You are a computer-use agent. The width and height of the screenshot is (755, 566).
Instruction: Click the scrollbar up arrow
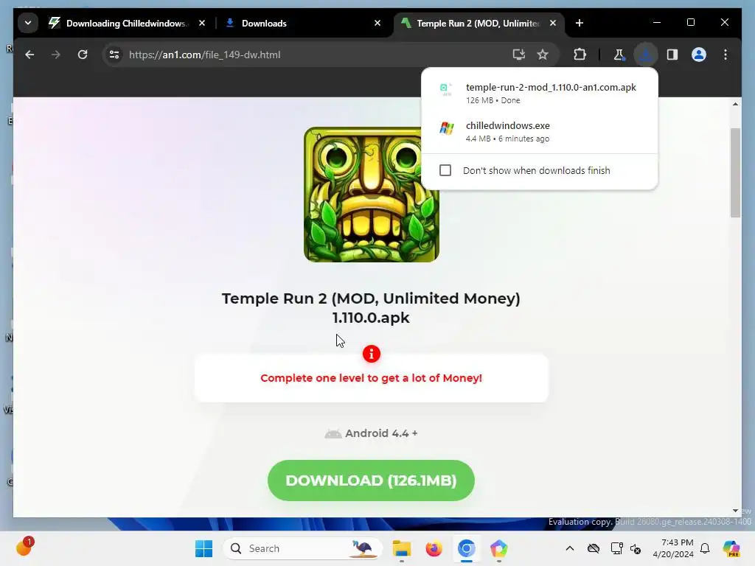click(x=735, y=104)
